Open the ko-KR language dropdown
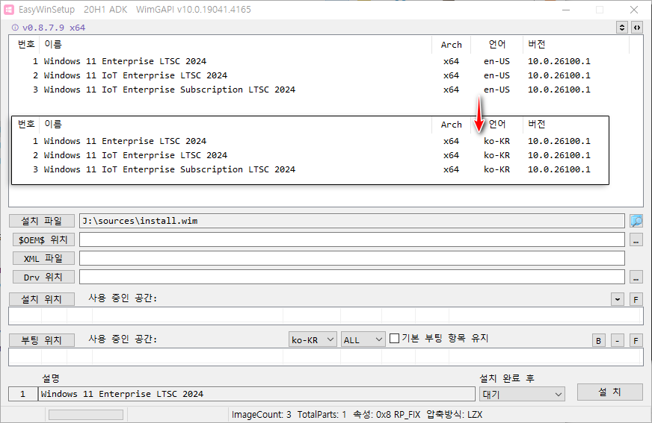 (313, 339)
